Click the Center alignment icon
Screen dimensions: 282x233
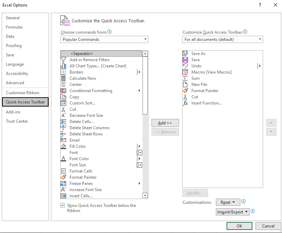point(63,85)
